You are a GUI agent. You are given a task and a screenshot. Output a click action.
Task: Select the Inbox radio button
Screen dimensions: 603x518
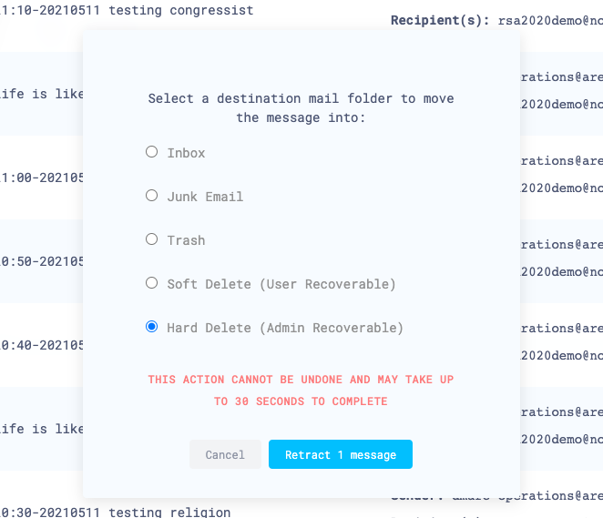click(x=152, y=152)
